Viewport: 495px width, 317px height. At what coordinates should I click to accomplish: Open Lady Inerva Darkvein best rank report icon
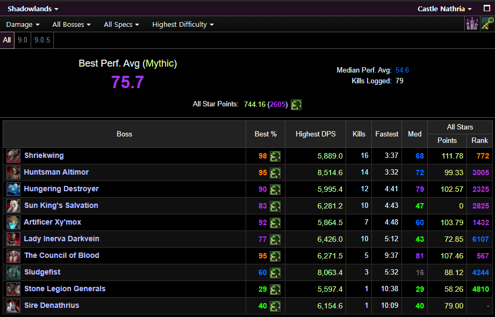pyautogui.click(x=275, y=239)
